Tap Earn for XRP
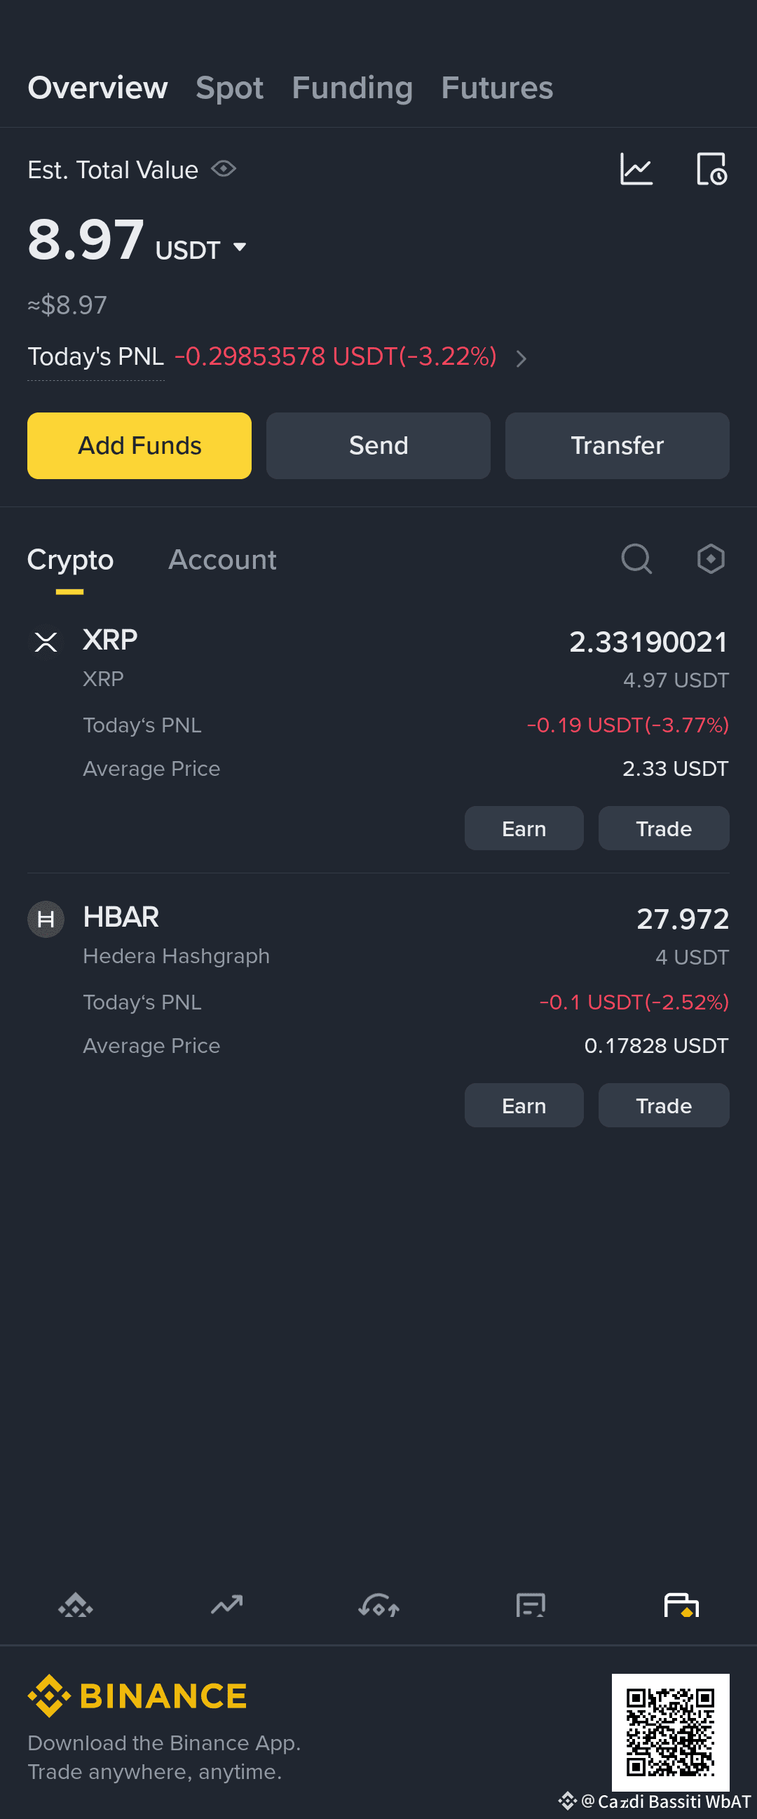 [x=524, y=828]
